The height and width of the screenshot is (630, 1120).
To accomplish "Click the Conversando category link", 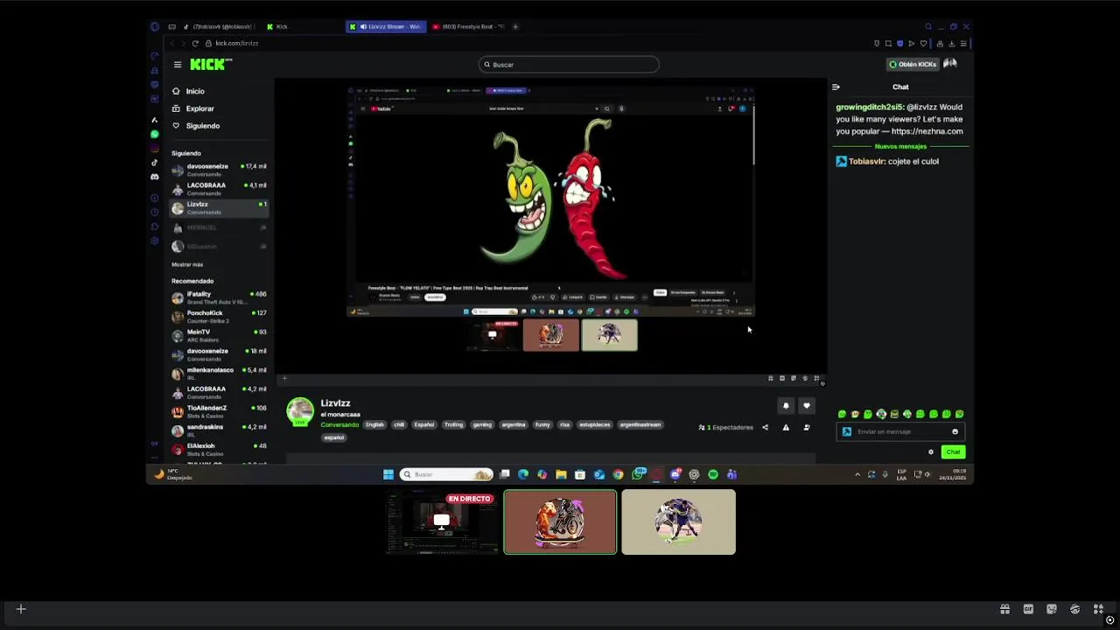I will (339, 425).
